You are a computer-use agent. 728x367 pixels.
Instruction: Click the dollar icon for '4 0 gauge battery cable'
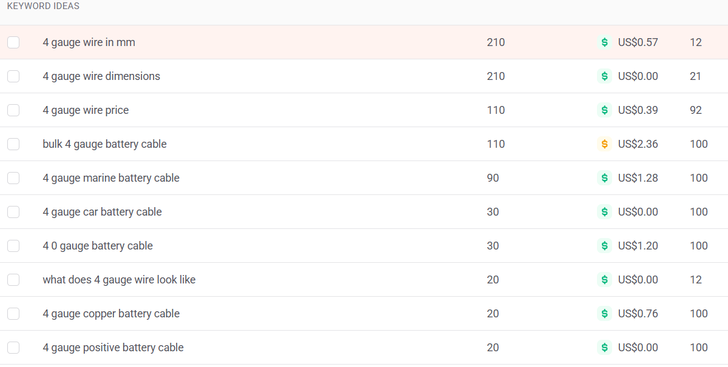click(x=604, y=246)
